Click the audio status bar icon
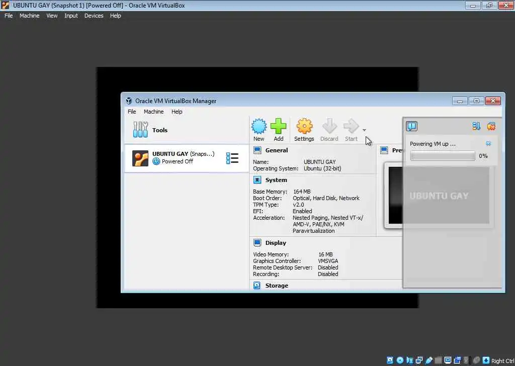Viewport: 515px width, 366px height. tap(410, 360)
